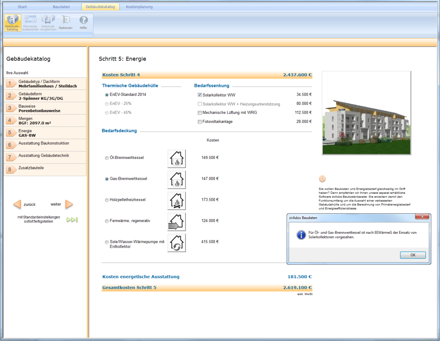440x341 pixels.
Task: Open the Hilfe question mark icon
Action: coord(84,22)
